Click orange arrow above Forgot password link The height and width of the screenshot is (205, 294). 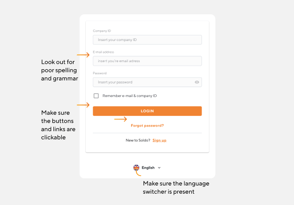pyautogui.click(x=121, y=119)
